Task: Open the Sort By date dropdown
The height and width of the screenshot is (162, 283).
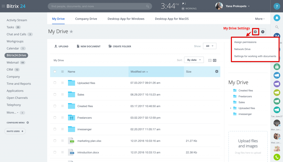Action: (x=194, y=60)
